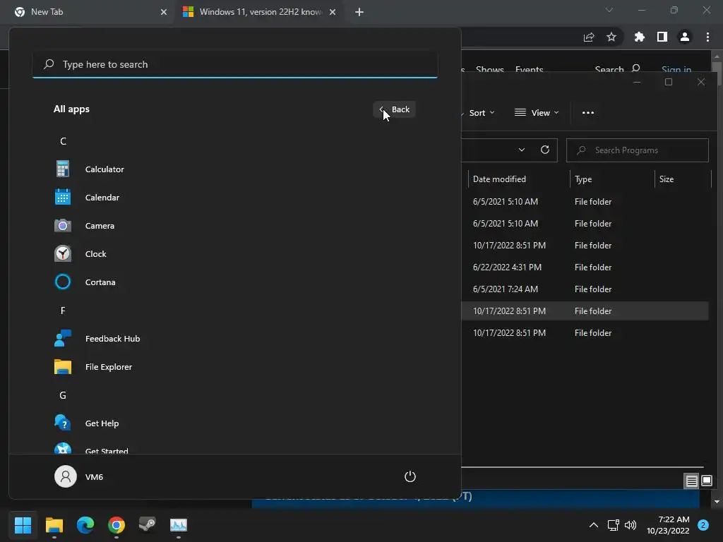Image resolution: width=723 pixels, height=542 pixels.
Task: Open Chrome's three-dot menu
Action: [707, 37]
